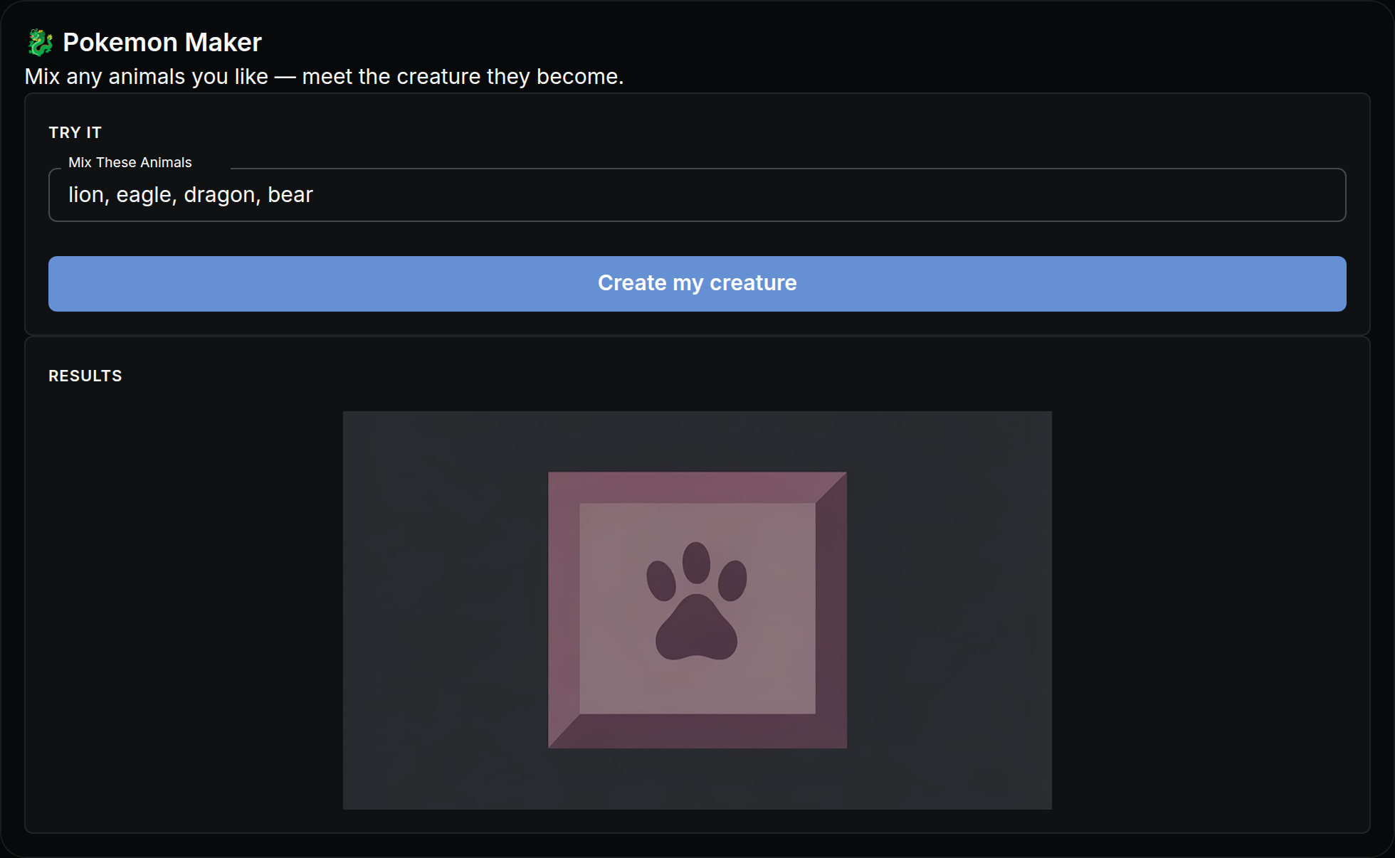Click the paw print icon in results
Screen dimensions: 1395x858
[x=696, y=601]
